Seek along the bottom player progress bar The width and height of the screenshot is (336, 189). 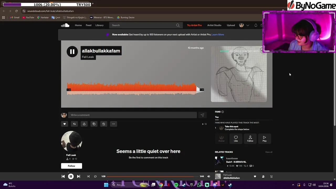click(153, 176)
